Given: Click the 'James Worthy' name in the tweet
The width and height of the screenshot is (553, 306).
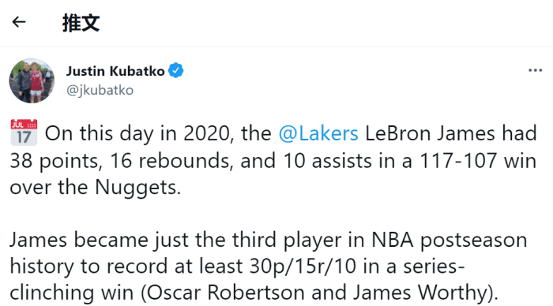Looking at the screenshot, I should pyautogui.click(x=419, y=293).
